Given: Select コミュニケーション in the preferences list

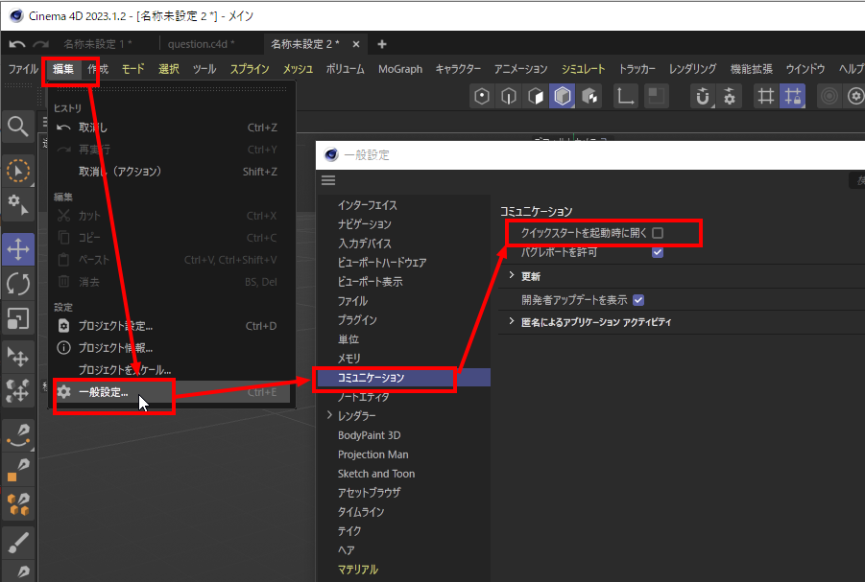Looking at the screenshot, I should [x=403, y=378].
